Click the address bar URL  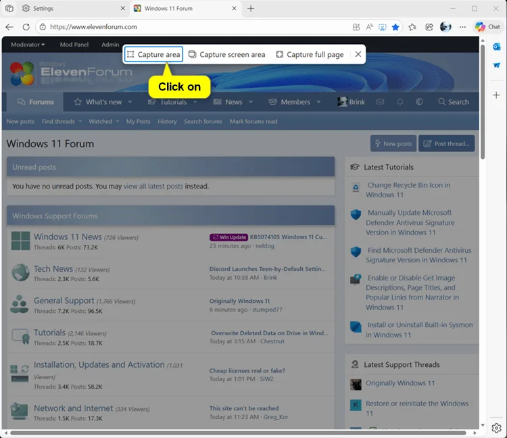pyautogui.click(x=93, y=27)
